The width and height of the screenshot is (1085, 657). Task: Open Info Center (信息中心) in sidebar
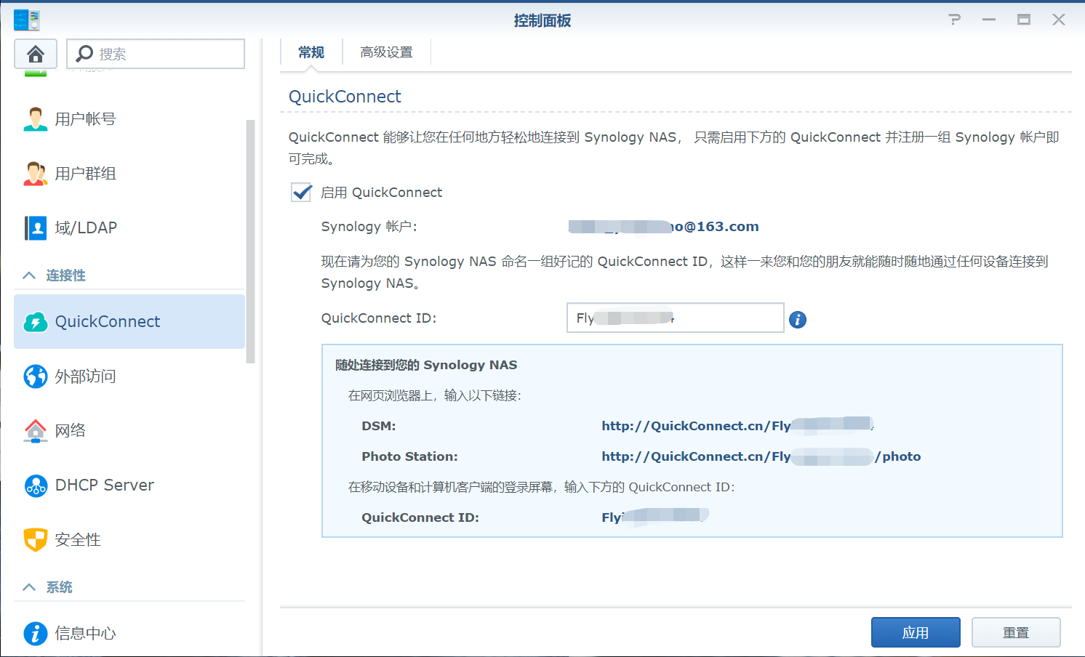129,633
